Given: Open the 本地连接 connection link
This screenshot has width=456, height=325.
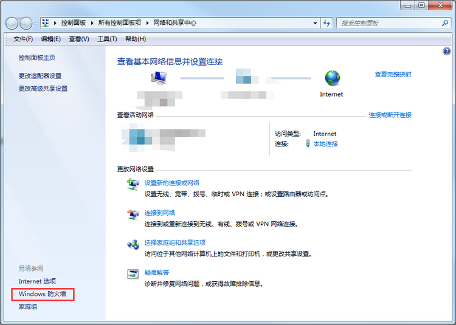Looking at the screenshot, I should (x=326, y=144).
